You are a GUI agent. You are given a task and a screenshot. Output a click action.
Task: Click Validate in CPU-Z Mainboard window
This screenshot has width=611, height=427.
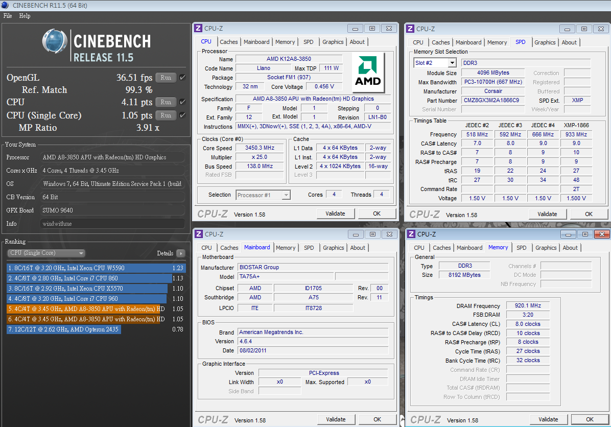coord(336,419)
